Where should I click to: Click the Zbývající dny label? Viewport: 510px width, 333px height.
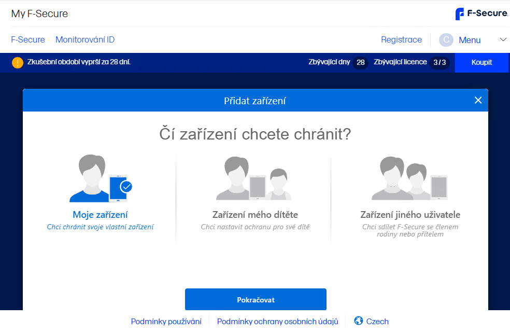tap(329, 62)
